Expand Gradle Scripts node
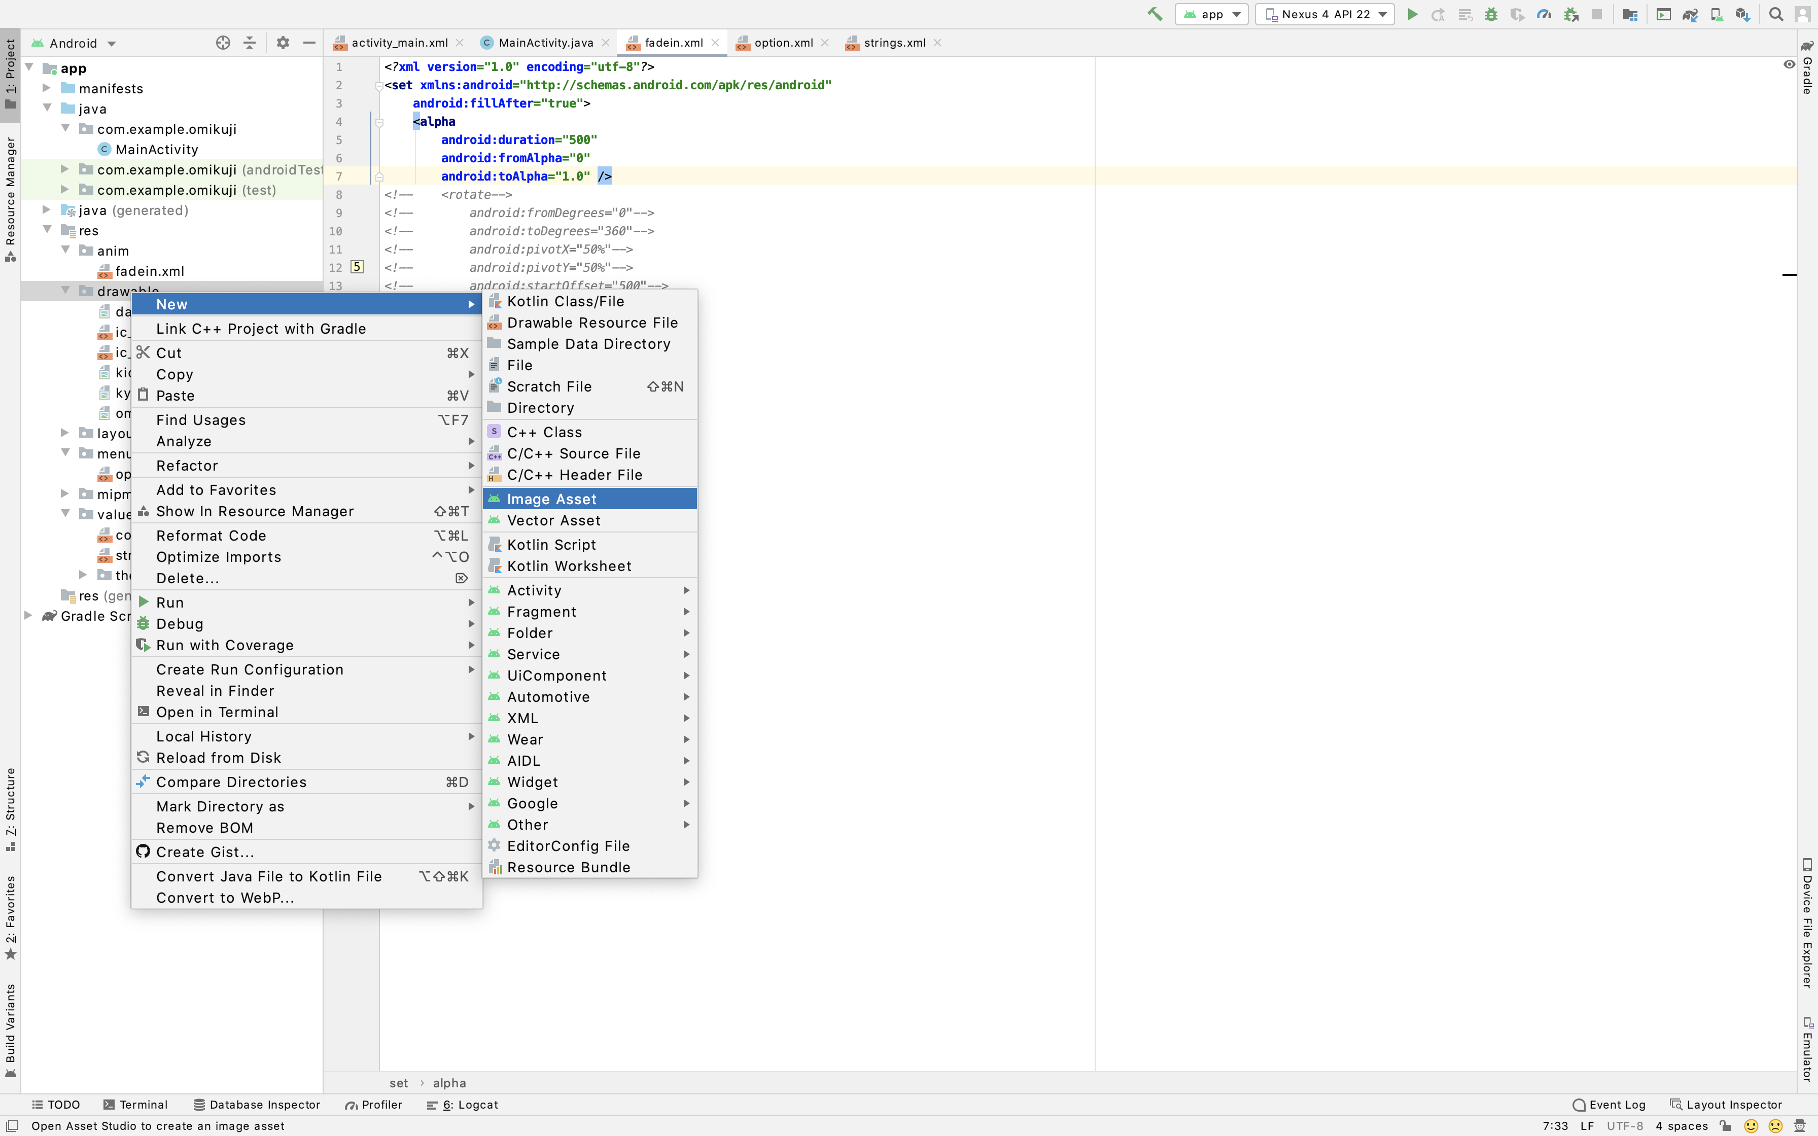 (28, 615)
